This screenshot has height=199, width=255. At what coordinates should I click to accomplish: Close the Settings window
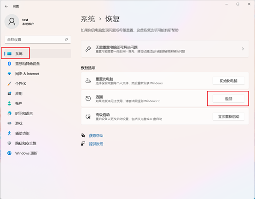249,4
